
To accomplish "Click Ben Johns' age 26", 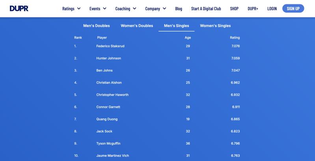I will click(188, 70).
